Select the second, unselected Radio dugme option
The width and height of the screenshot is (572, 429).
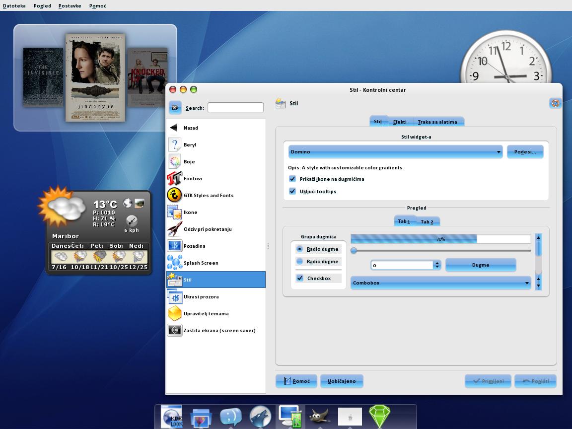coord(318,262)
